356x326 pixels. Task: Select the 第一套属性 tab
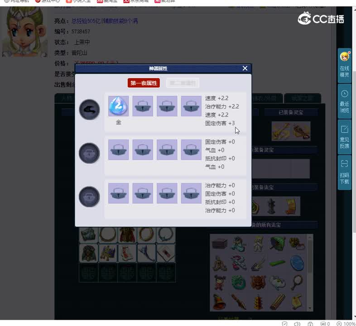(144, 83)
